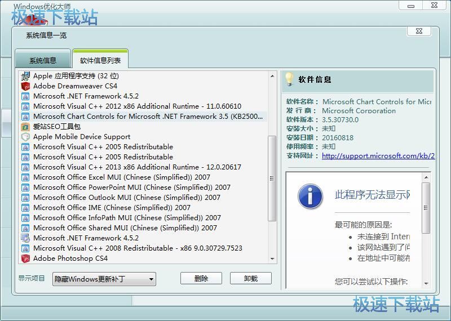Click icon of Microsoft Office Shared MUI 2007
The width and height of the screenshot is (451, 321).
25,228
